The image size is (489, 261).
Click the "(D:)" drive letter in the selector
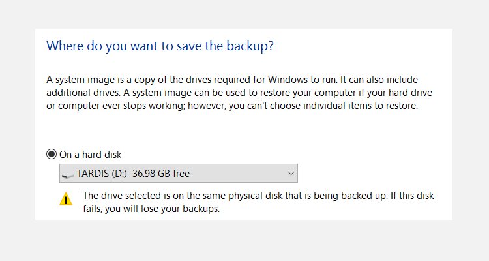119,174
